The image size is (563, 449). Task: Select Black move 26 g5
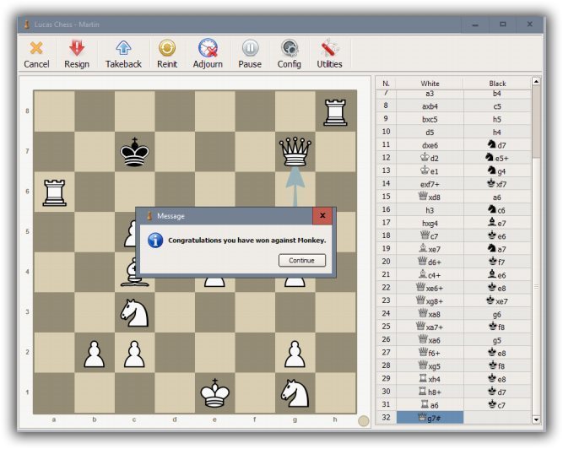click(x=497, y=340)
